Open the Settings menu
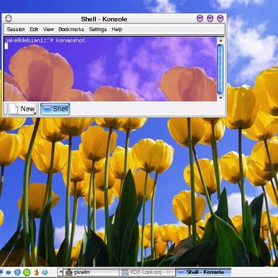Screen dimensions: 278x278 pyautogui.click(x=98, y=29)
